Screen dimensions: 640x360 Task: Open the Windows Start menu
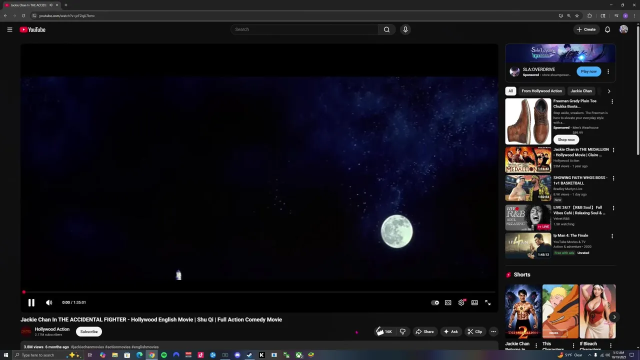point(5,355)
